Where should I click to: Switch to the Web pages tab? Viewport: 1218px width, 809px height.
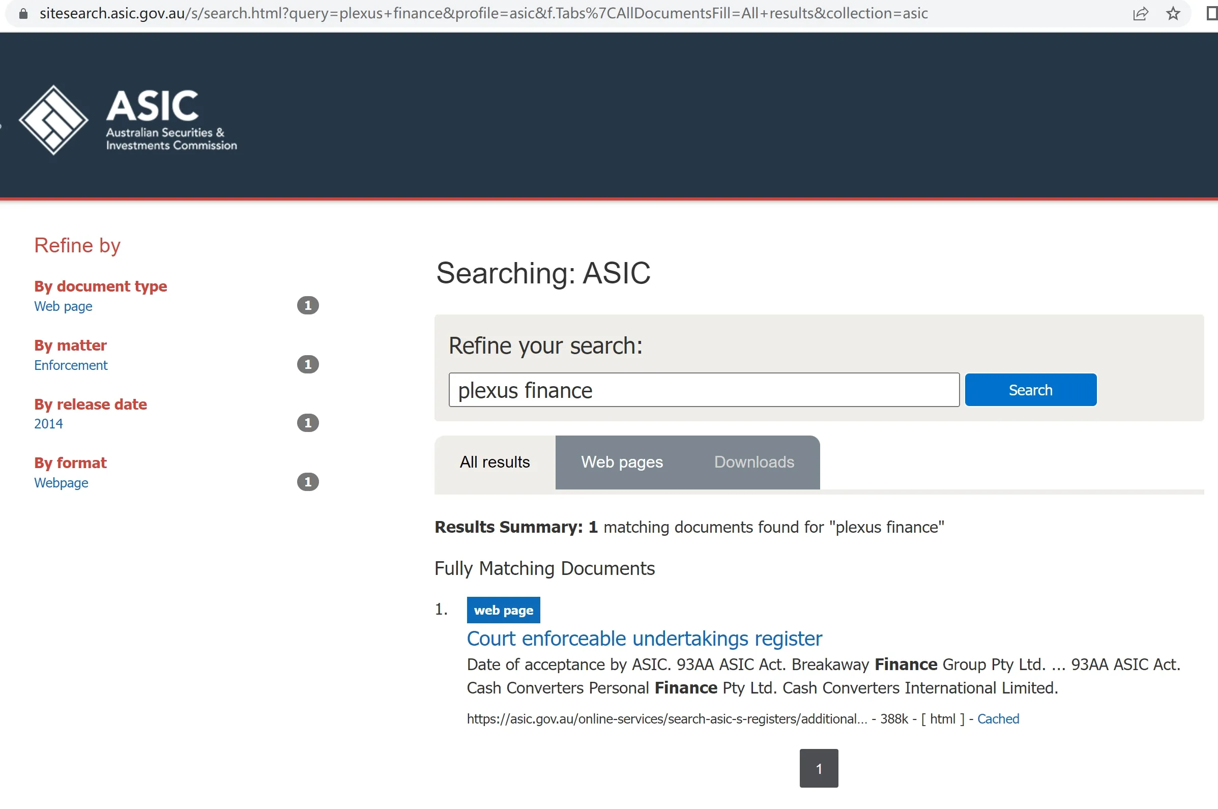tap(622, 463)
